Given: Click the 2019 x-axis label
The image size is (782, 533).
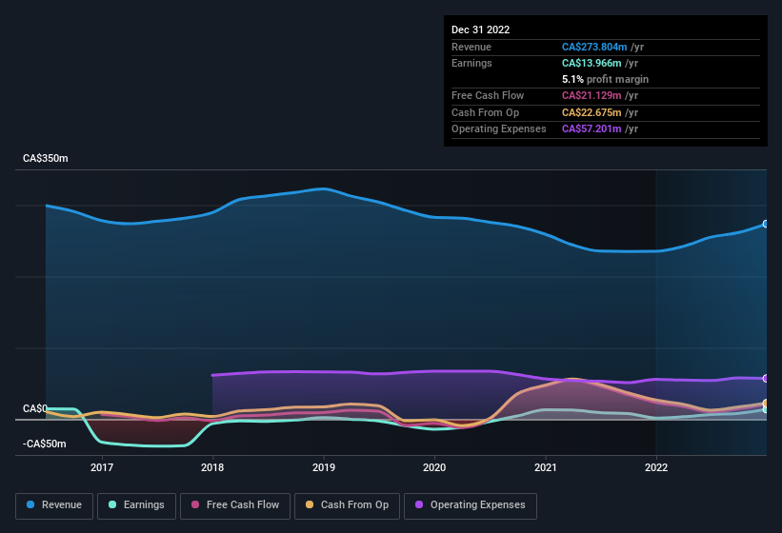Looking at the screenshot, I should click(x=324, y=467).
